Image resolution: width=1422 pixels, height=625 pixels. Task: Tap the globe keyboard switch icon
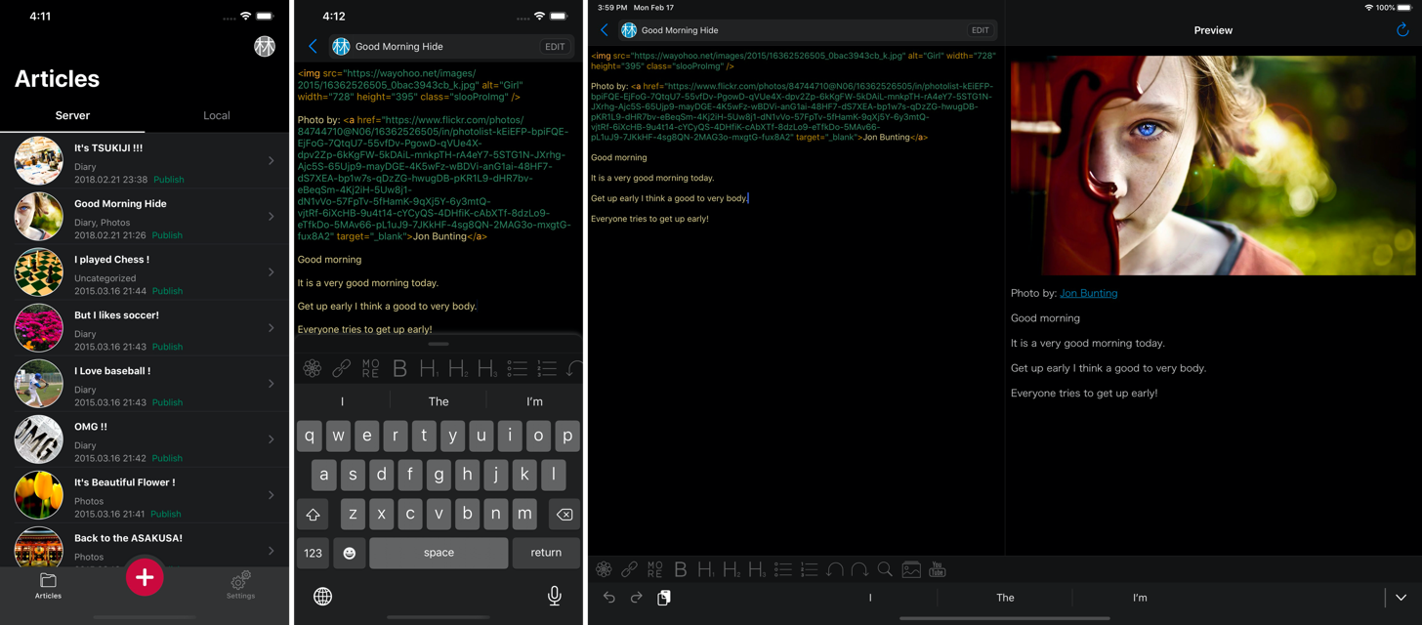[x=322, y=596]
